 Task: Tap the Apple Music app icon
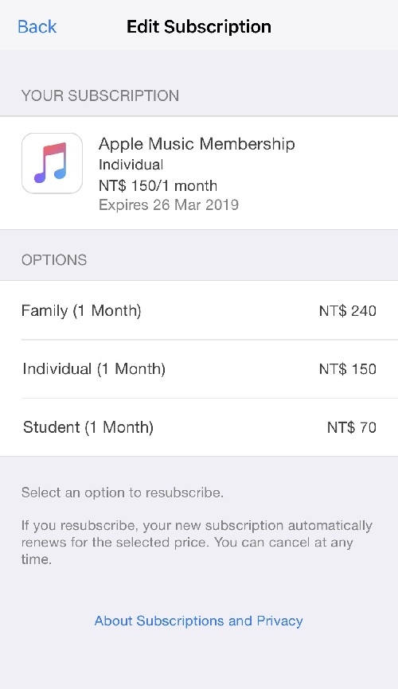pos(53,163)
